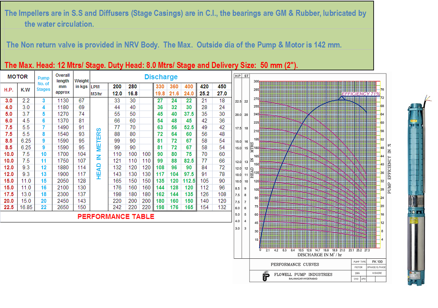Click the vertical HEAD IN METERS label
The width and height of the screenshot is (438, 308).
point(98,154)
